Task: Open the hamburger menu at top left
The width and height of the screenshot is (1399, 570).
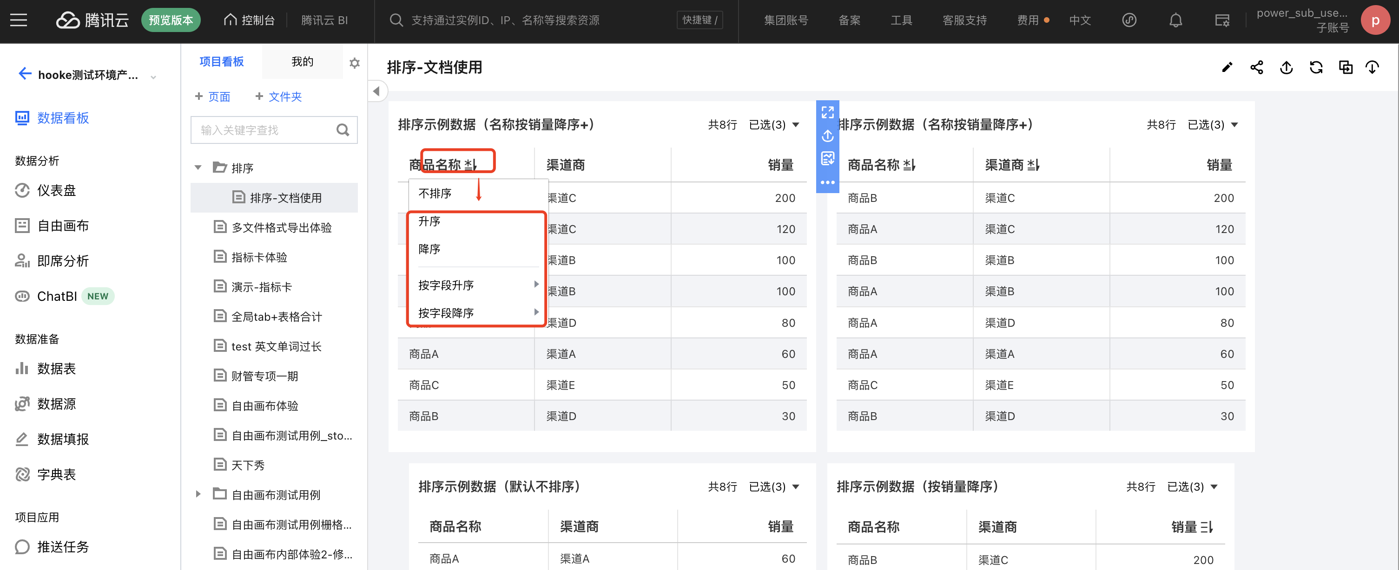Action: (x=19, y=20)
